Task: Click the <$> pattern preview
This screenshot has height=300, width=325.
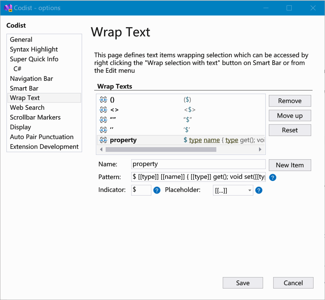Action: pyautogui.click(x=190, y=109)
